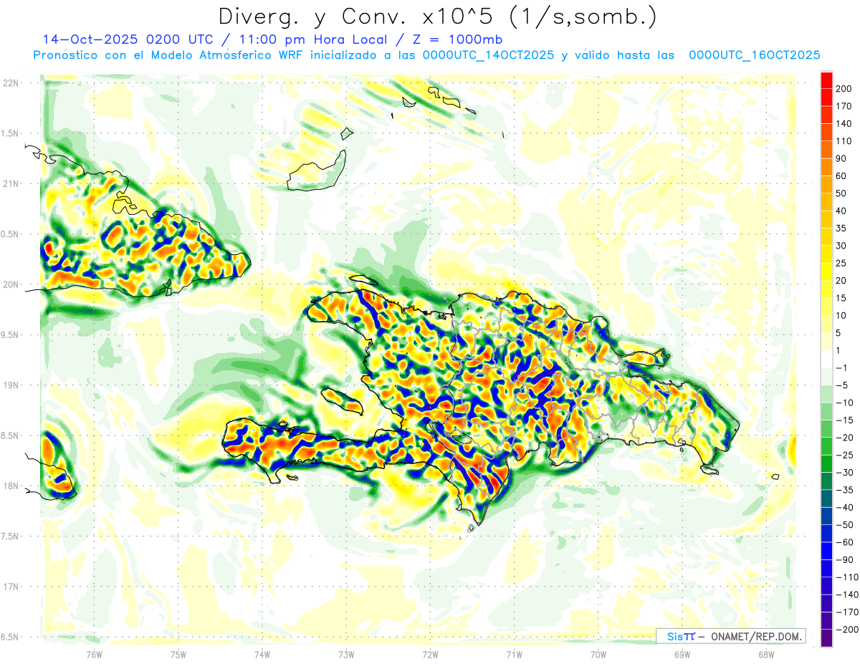860x664 pixels.
Task: Click the '-10' colorbar value
Action: (x=845, y=403)
